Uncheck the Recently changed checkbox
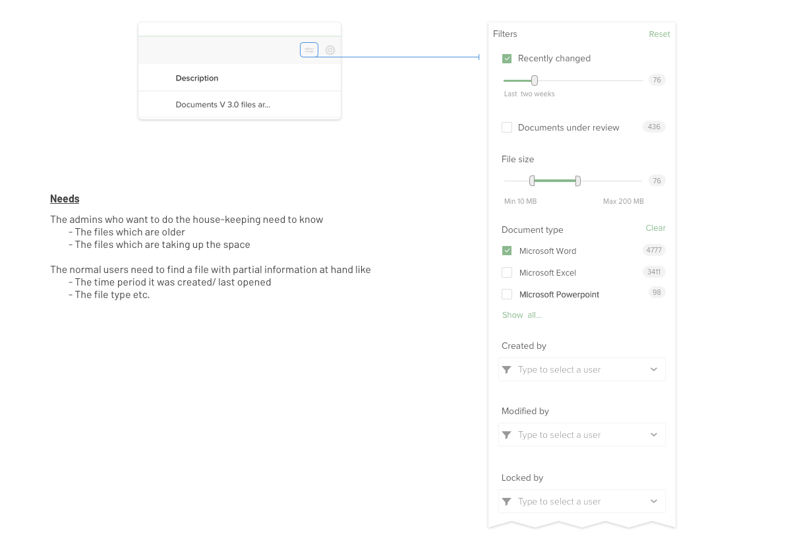The width and height of the screenshot is (787, 550). point(507,59)
